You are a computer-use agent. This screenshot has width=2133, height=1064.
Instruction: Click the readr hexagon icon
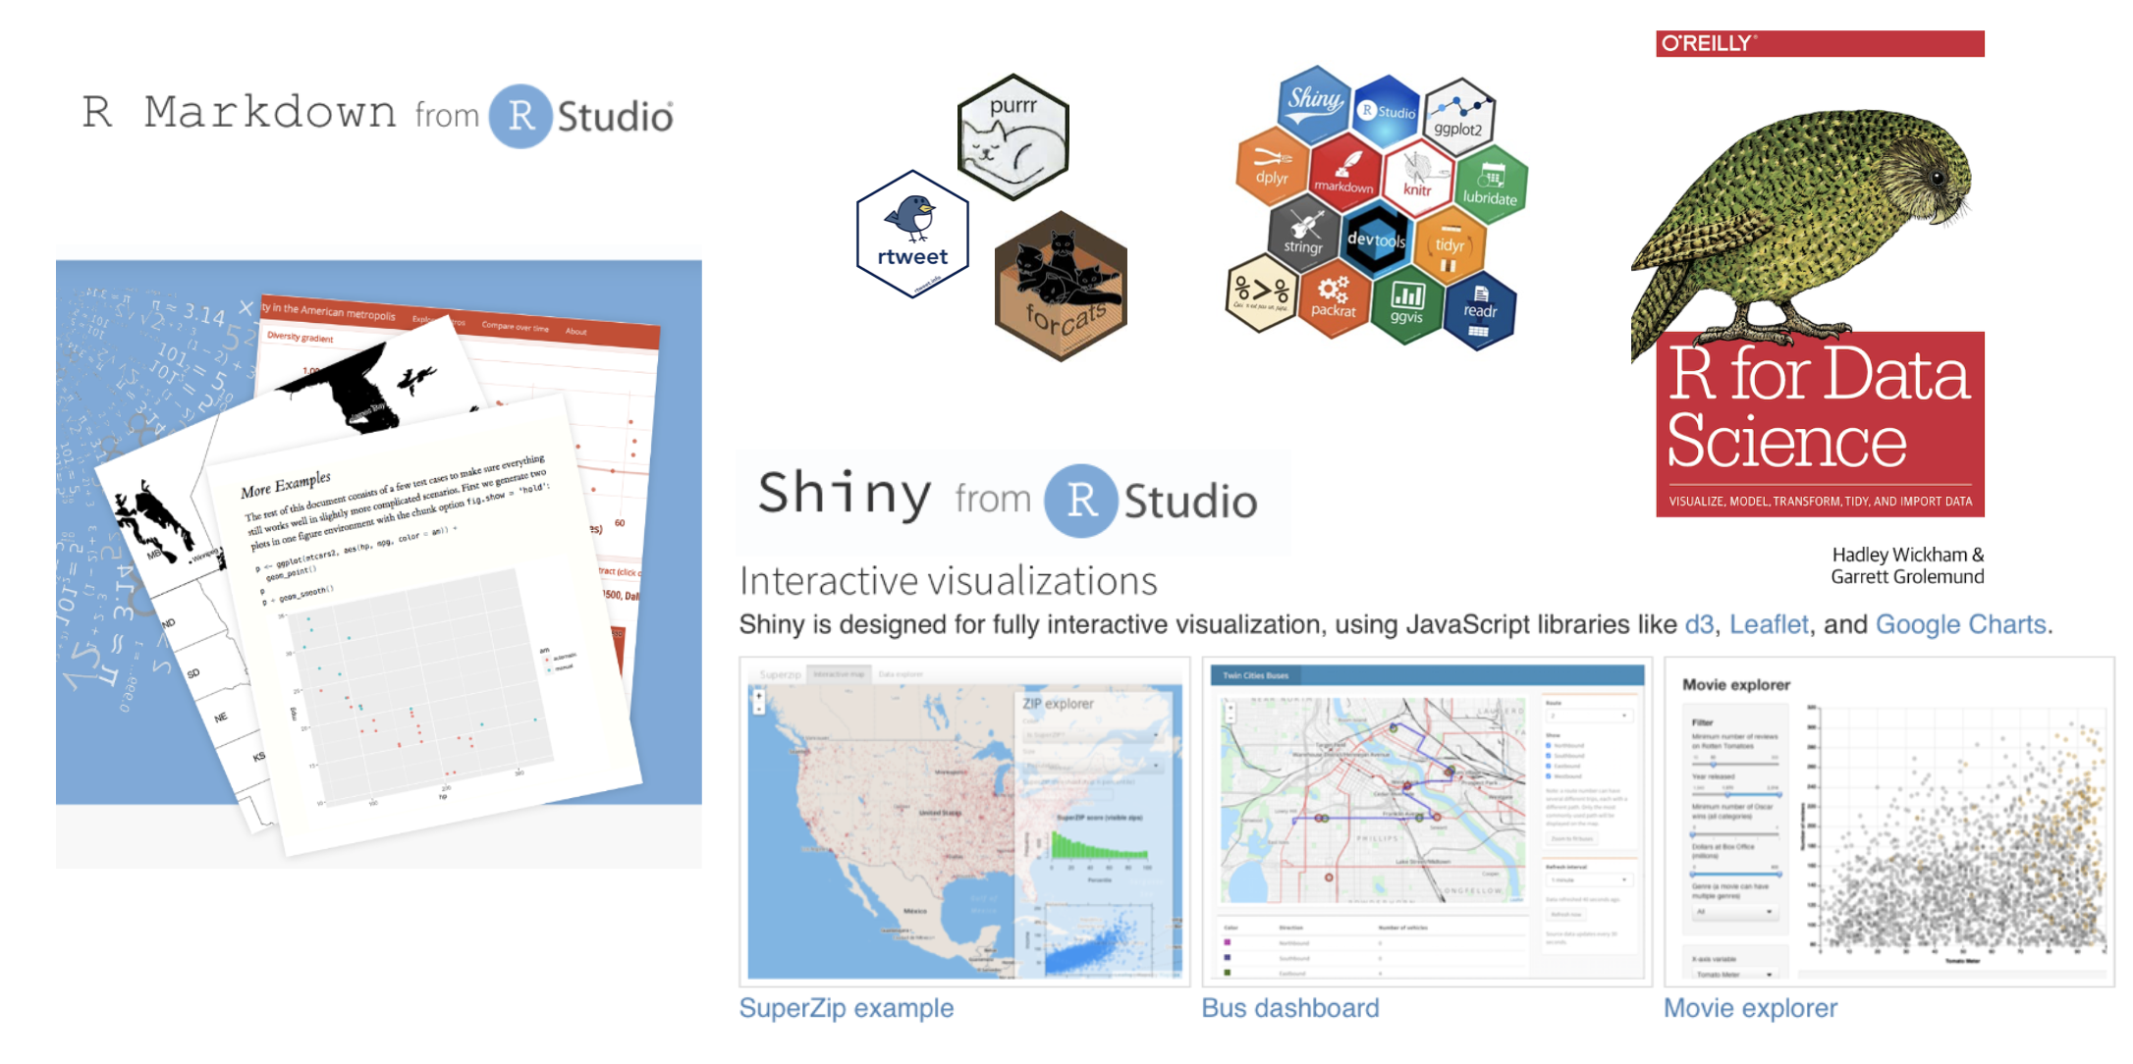click(x=1479, y=312)
